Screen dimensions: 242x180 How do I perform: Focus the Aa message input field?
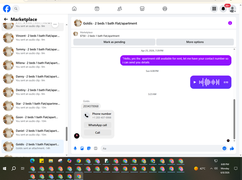coord(161,148)
